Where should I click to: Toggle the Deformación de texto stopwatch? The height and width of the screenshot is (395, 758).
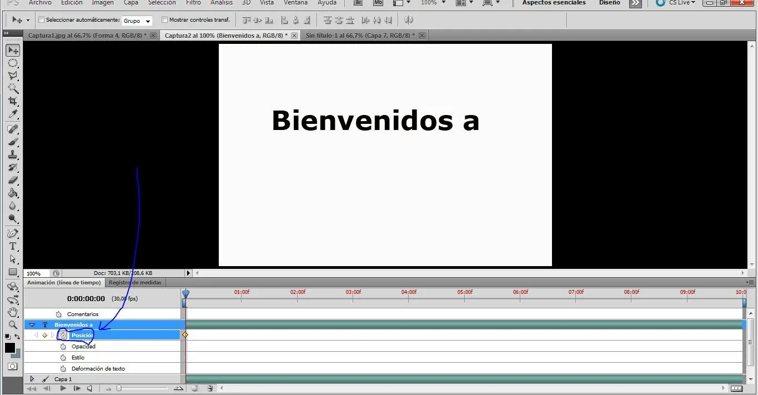[63, 368]
